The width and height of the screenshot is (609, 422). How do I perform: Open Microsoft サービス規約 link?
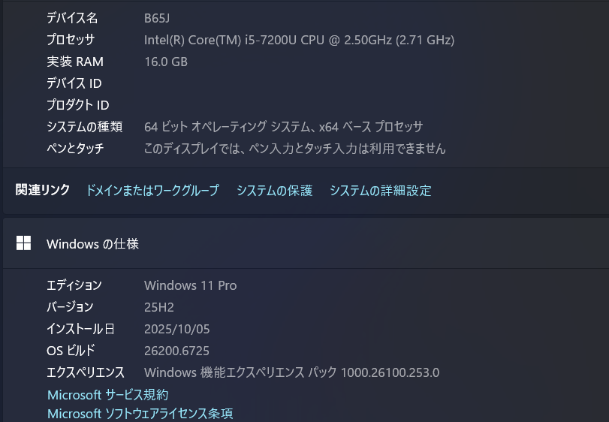coord(107,394)
